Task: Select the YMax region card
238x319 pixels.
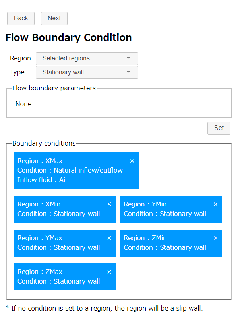Action: (64, 243)
